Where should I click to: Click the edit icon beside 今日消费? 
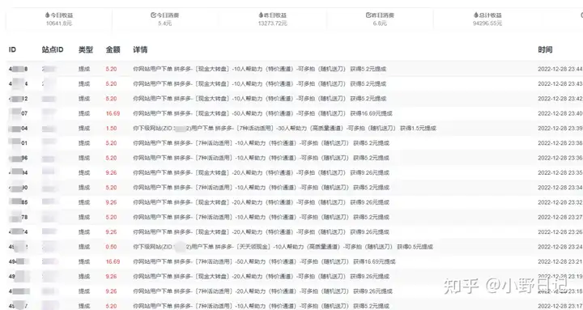click(153, 15)
